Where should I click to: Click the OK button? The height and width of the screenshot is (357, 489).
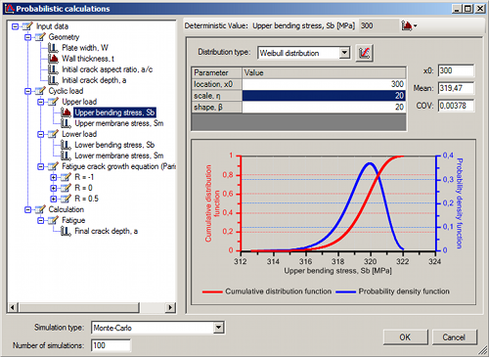(405, 337)
